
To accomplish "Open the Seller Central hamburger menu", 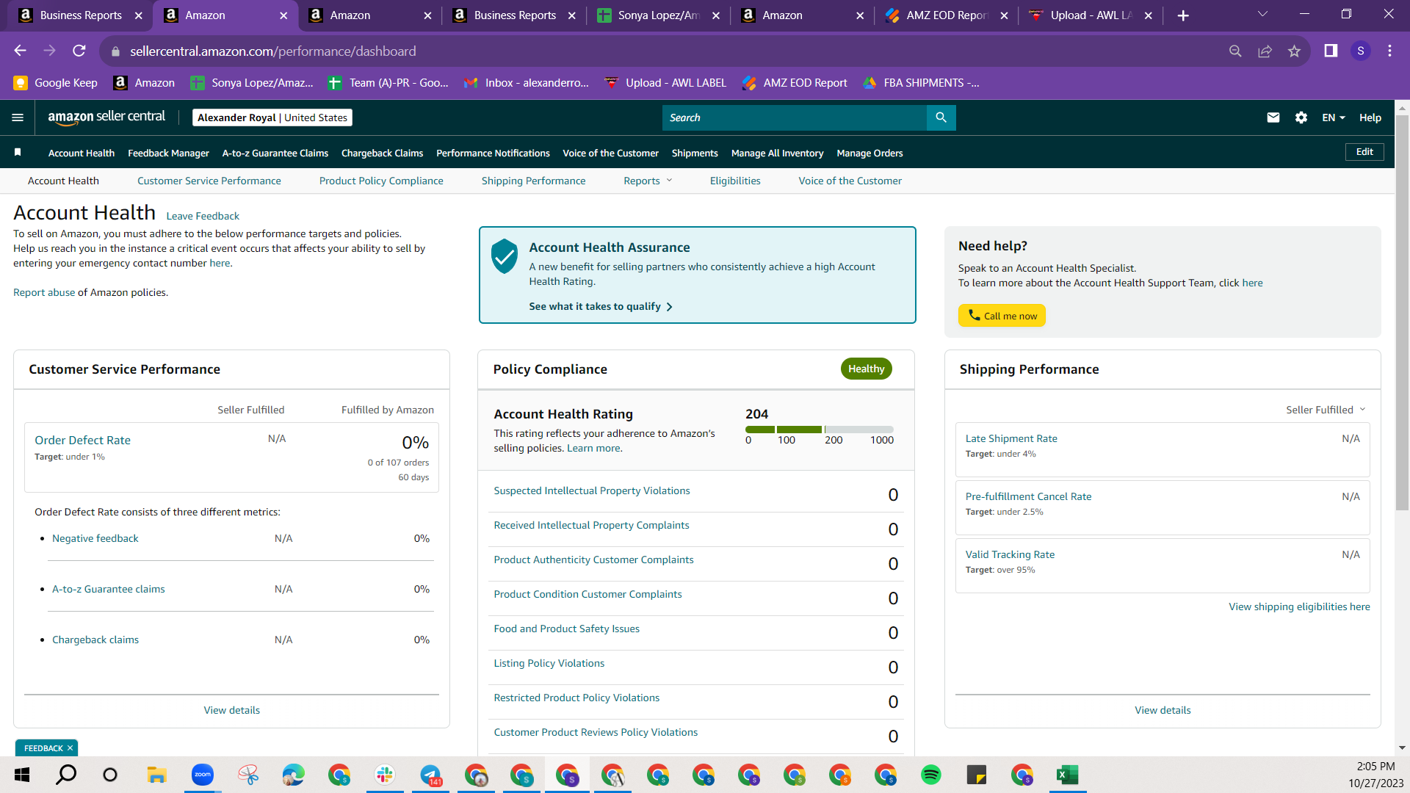I will coord(18,117).
